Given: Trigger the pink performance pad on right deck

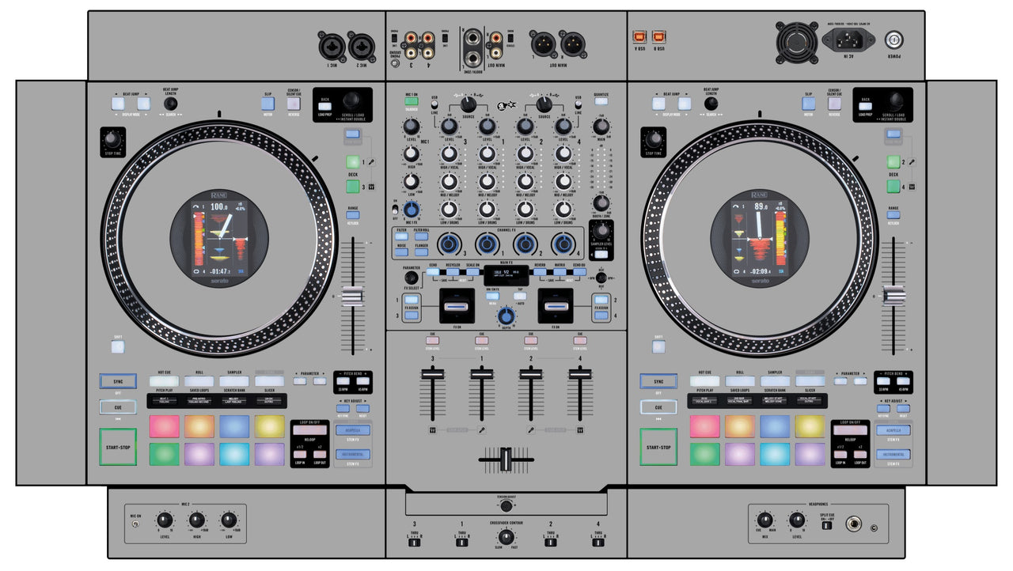Looking at the screenshot, I should click(x=705, y=426).
